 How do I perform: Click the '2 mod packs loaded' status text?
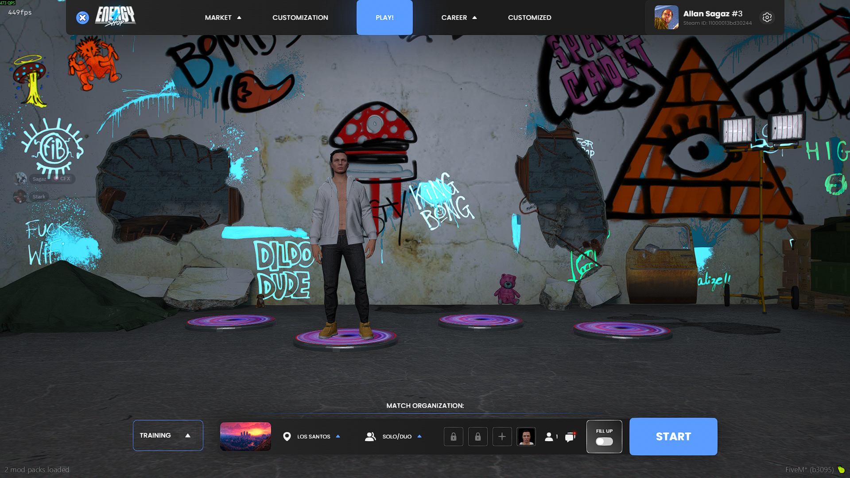point(37,470)
